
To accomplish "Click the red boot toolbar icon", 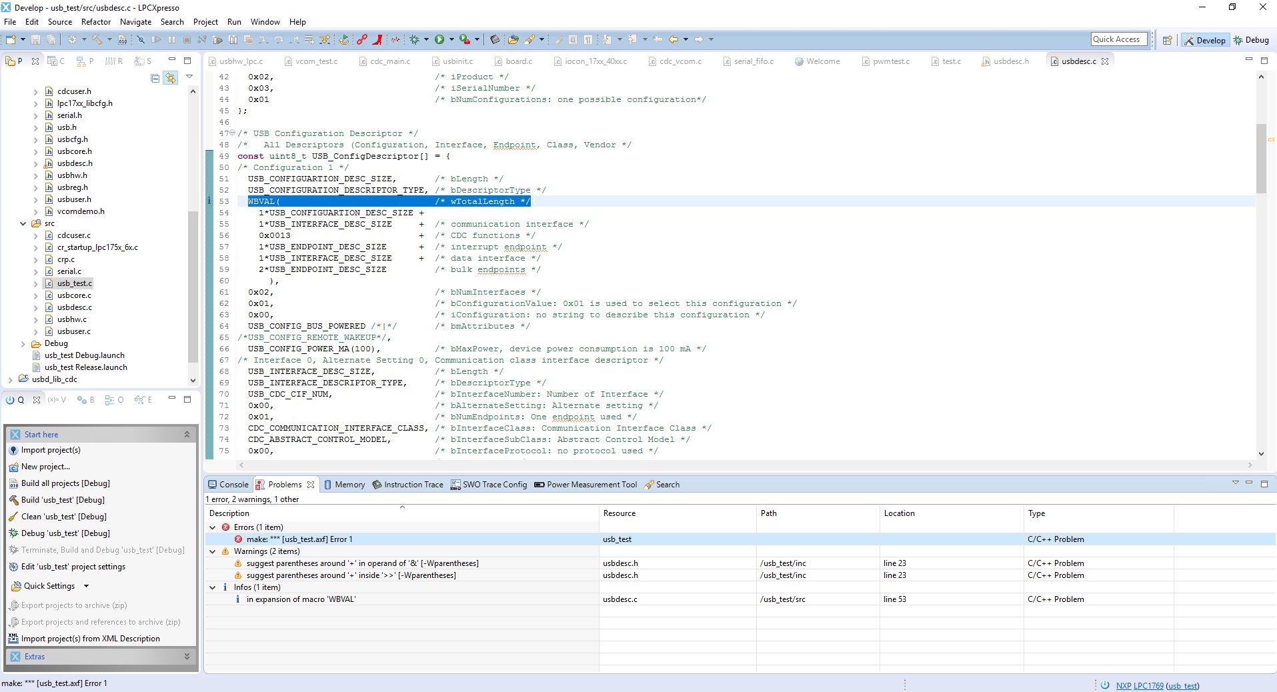I will click(377, 39).
